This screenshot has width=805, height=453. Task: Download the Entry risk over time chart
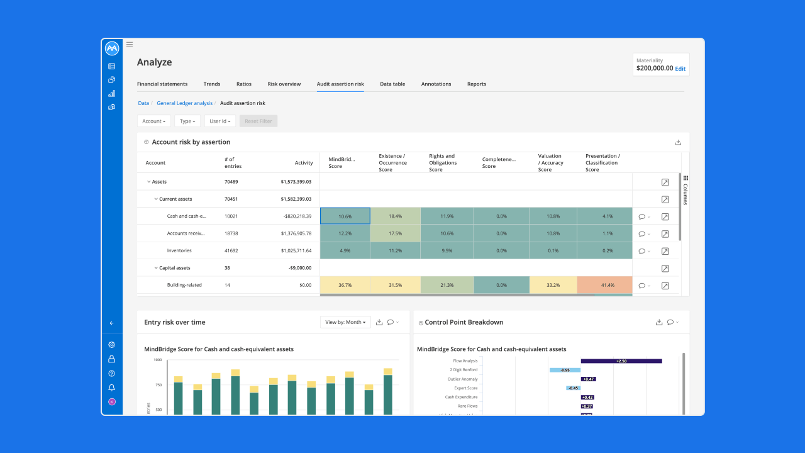click(379, 322)
